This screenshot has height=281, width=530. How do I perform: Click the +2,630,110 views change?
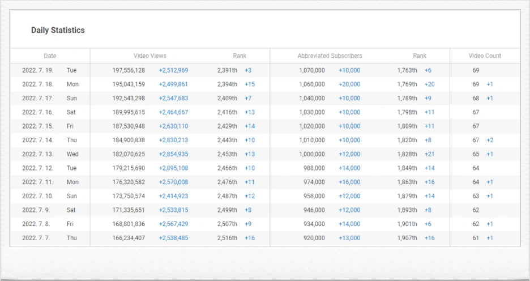point(173,126)
